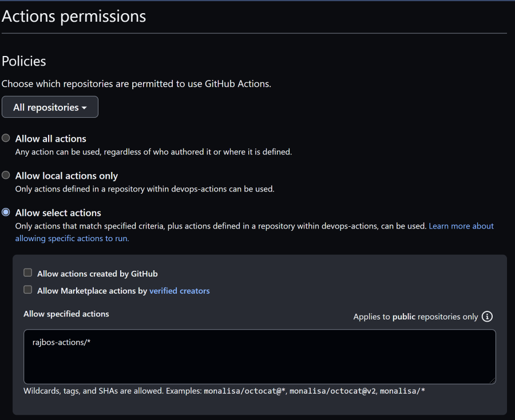Open the verified creators link
The width and height of the screenshot is (515, 420).
179,291
